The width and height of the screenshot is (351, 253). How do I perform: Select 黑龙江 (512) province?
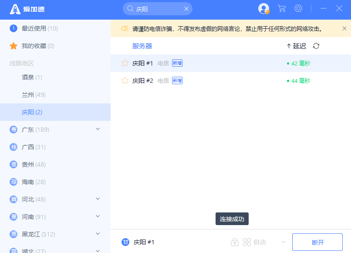pyautogui.click(x=55, y=234)
